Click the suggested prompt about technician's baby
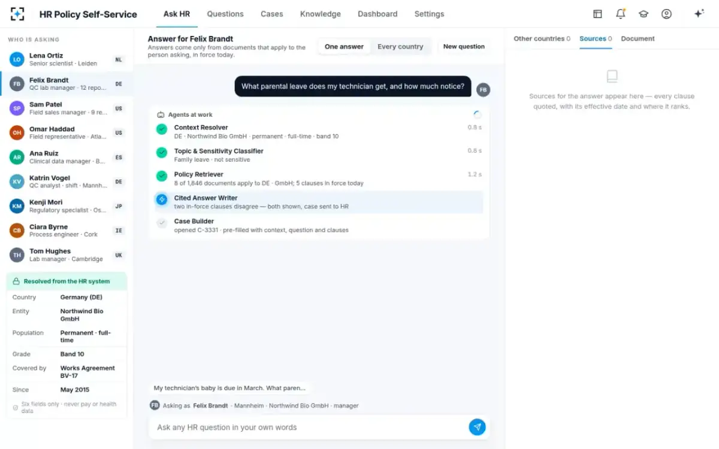This screenshot has width=719, height=449. click(229, 388)
